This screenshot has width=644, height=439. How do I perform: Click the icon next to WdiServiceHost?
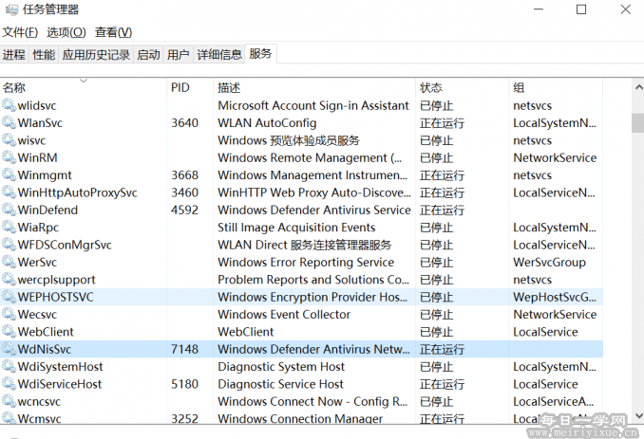(9, 384)
